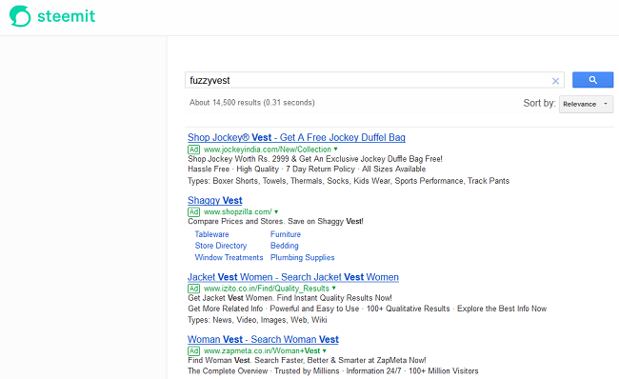Click the Steemit logo icon
Screen dimensions: 619x379
20,16
